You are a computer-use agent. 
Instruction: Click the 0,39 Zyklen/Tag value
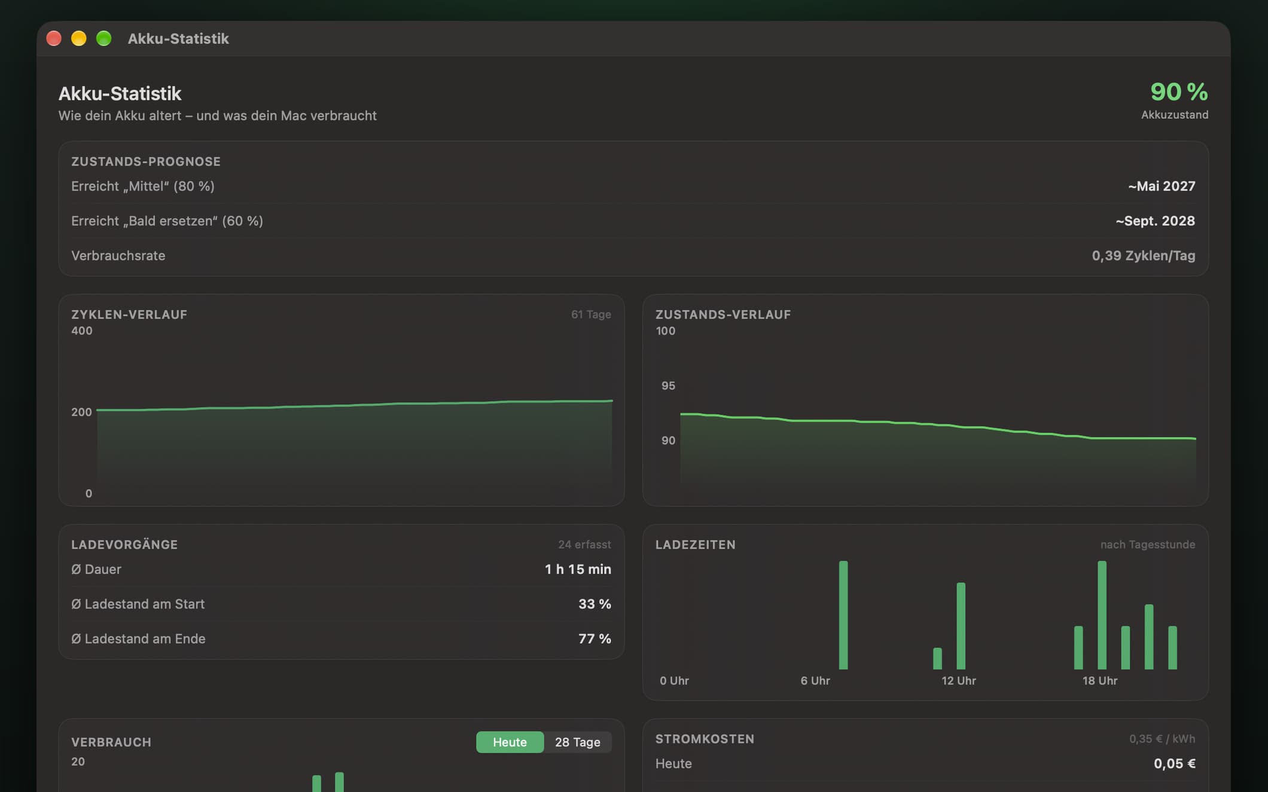1144,255
